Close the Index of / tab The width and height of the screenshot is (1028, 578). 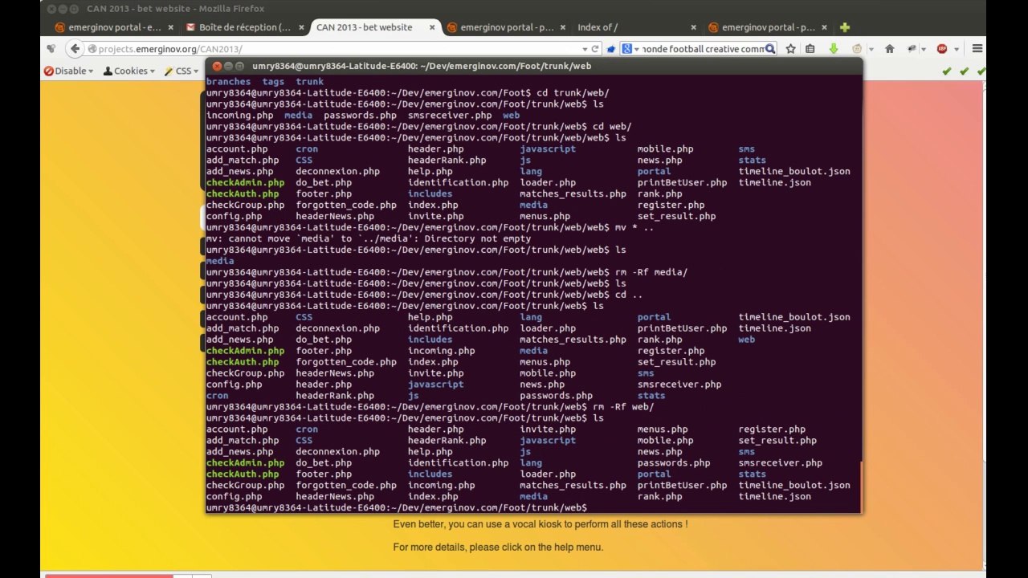pos(693,27)
